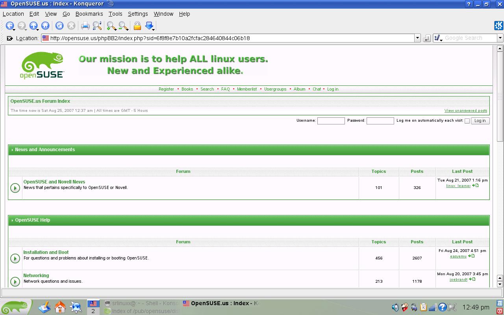Open the Location menu

[13, 14]
